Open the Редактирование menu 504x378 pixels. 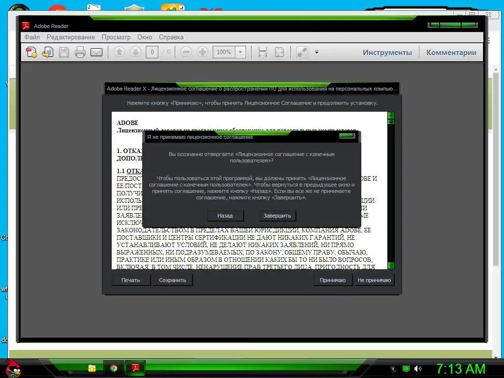[71, 37]
